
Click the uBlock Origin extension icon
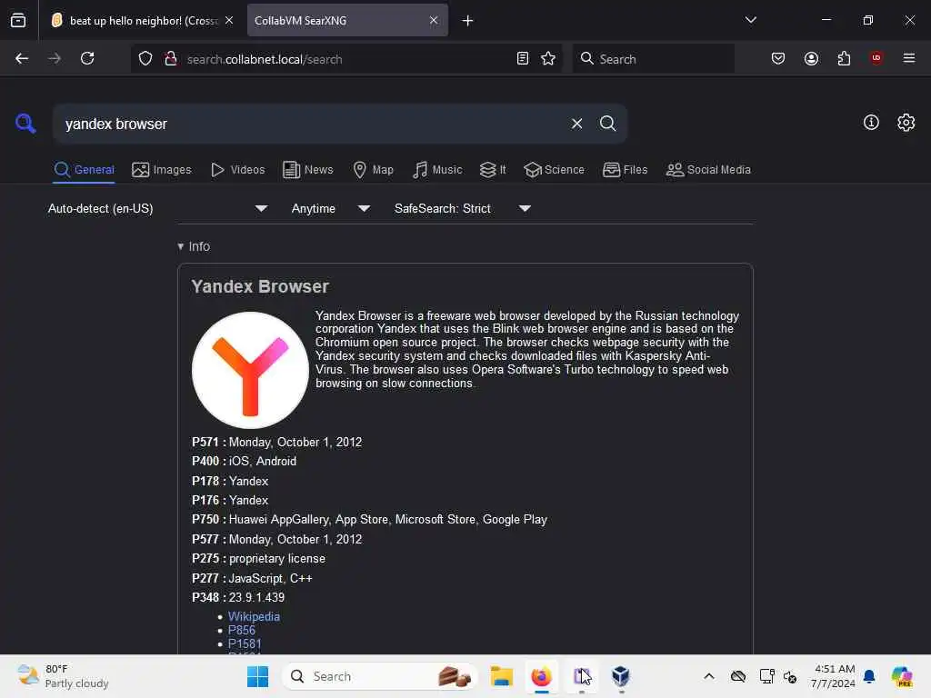click(876, 58)
